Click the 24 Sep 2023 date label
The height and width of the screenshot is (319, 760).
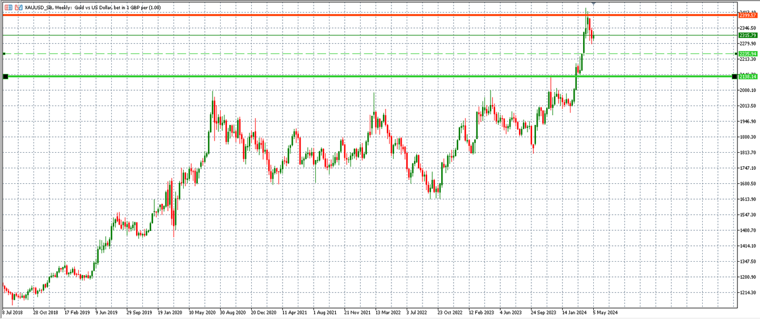pyautogui.click(x=544, y=312)
